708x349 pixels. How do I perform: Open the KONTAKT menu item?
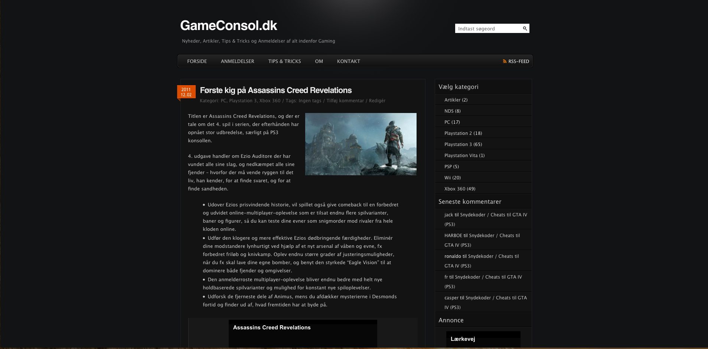(x=349, y=61)
